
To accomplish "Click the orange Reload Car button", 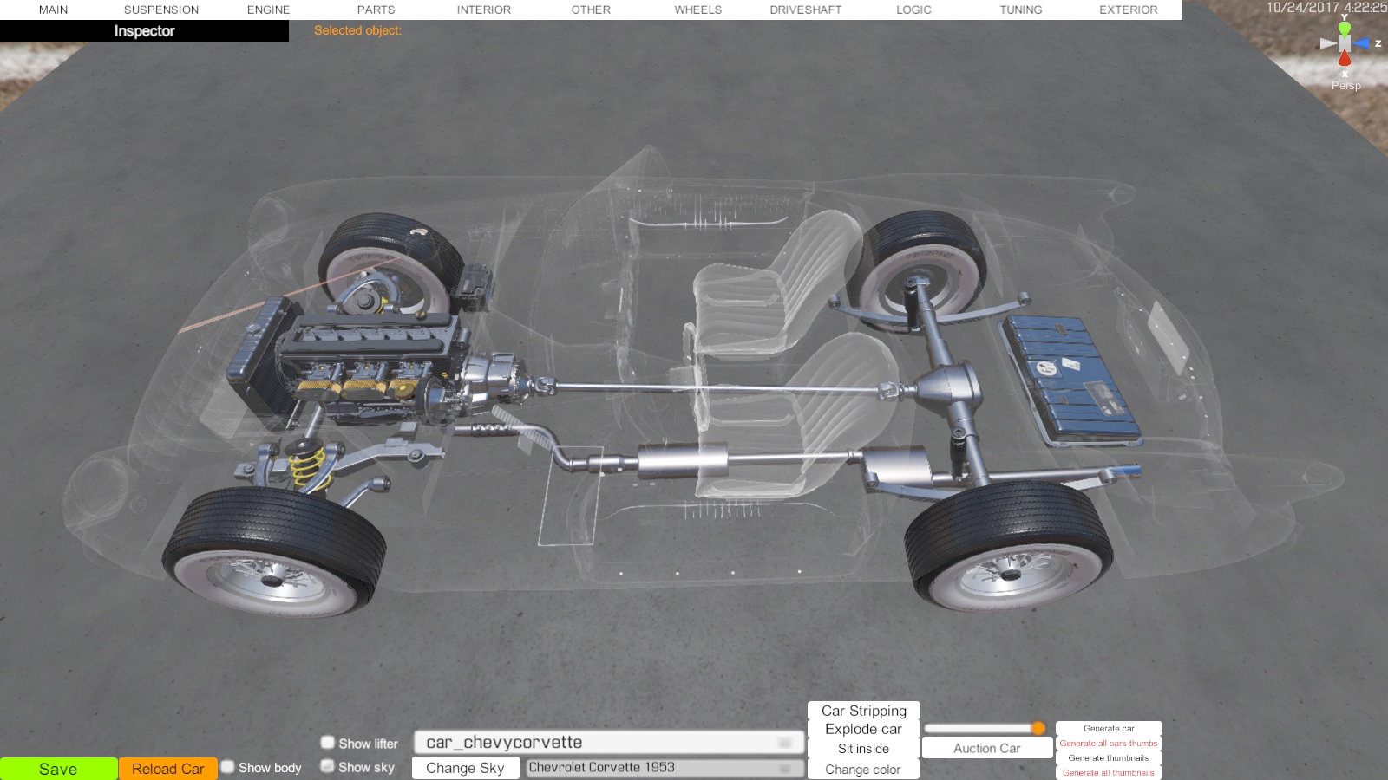I will tap(168, 769).
